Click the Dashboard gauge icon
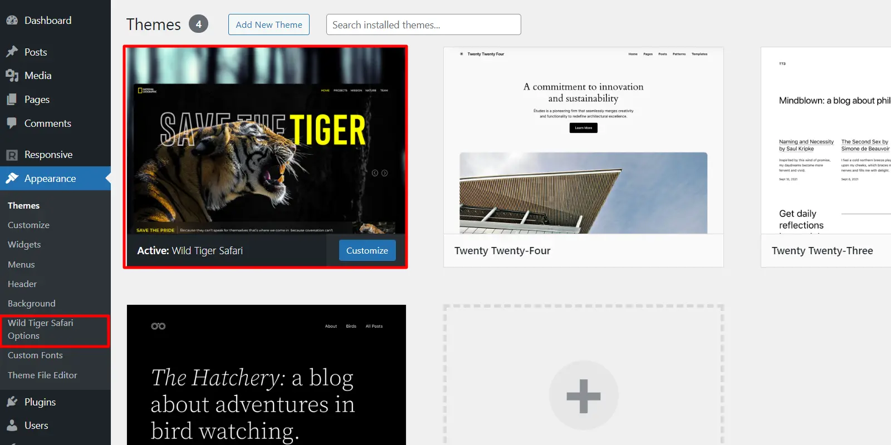Screen dimensions: 891x445 click(x=12, y=20)
